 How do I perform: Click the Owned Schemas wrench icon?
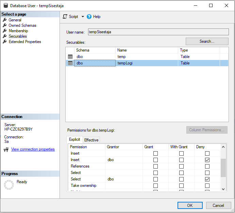(5, 25)
